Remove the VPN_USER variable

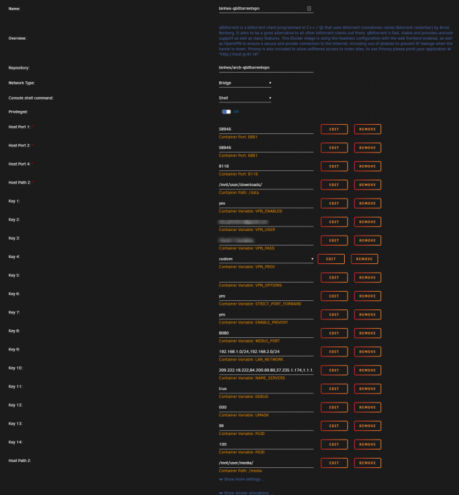click(x=367, y=222)
